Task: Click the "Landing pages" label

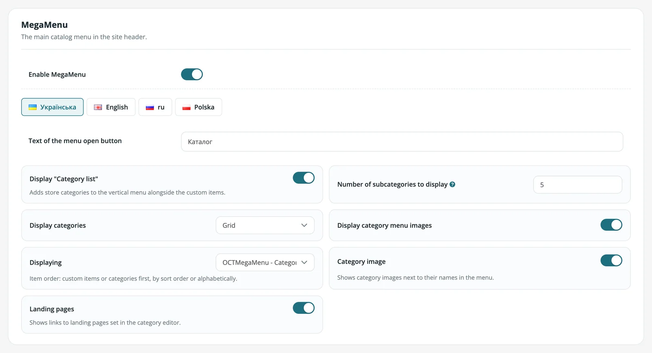Action: tap(52, 309)
